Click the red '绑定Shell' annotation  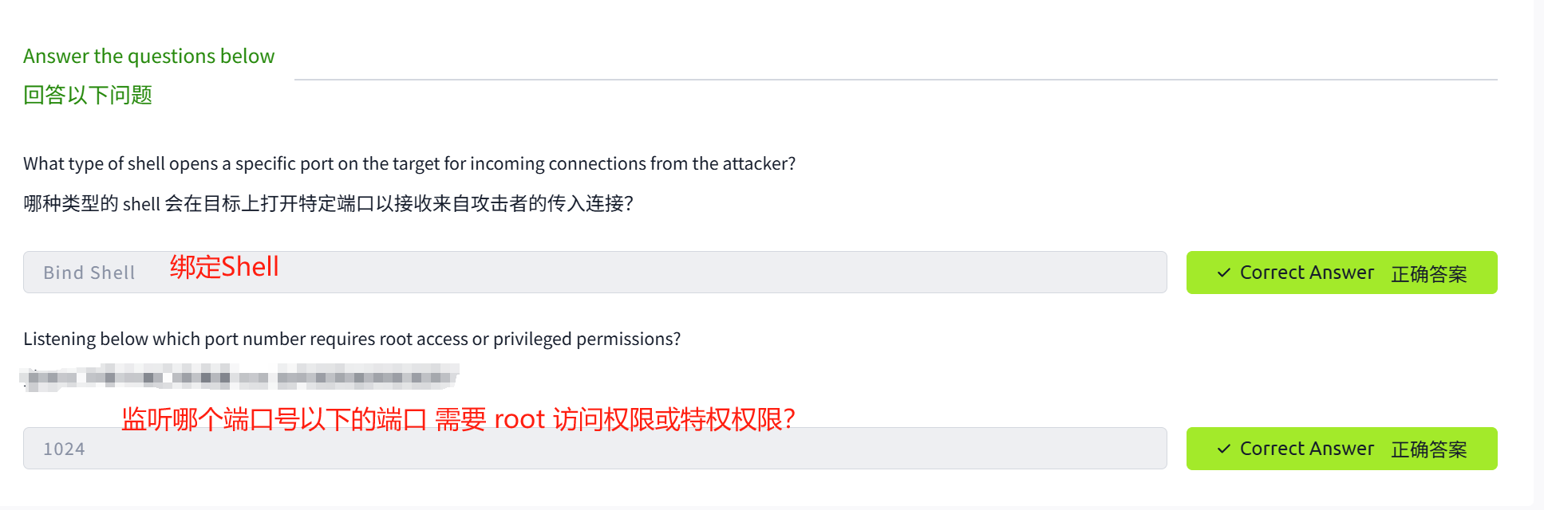coord(224,266)
